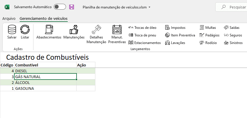Click Cadastro de Combustíveis title
This screenshot has height=118, width=247.
click(x=48, y=57)
